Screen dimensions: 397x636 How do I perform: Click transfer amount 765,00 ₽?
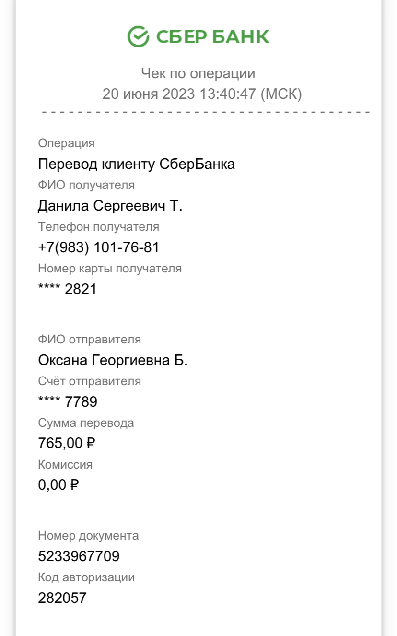tap(67, 443)
